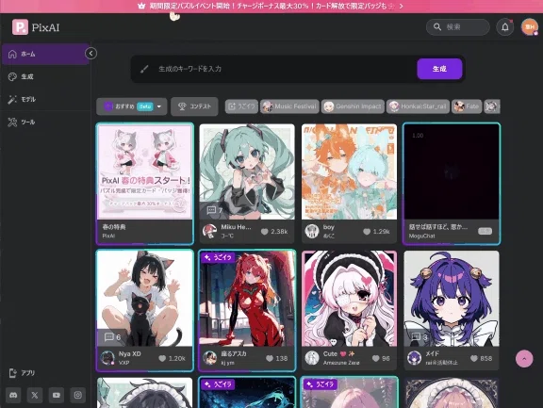Open the Cute eyepatch maid artwork
Image resolution: width=543 pixels, height=408 pixels.
(349, 299)
